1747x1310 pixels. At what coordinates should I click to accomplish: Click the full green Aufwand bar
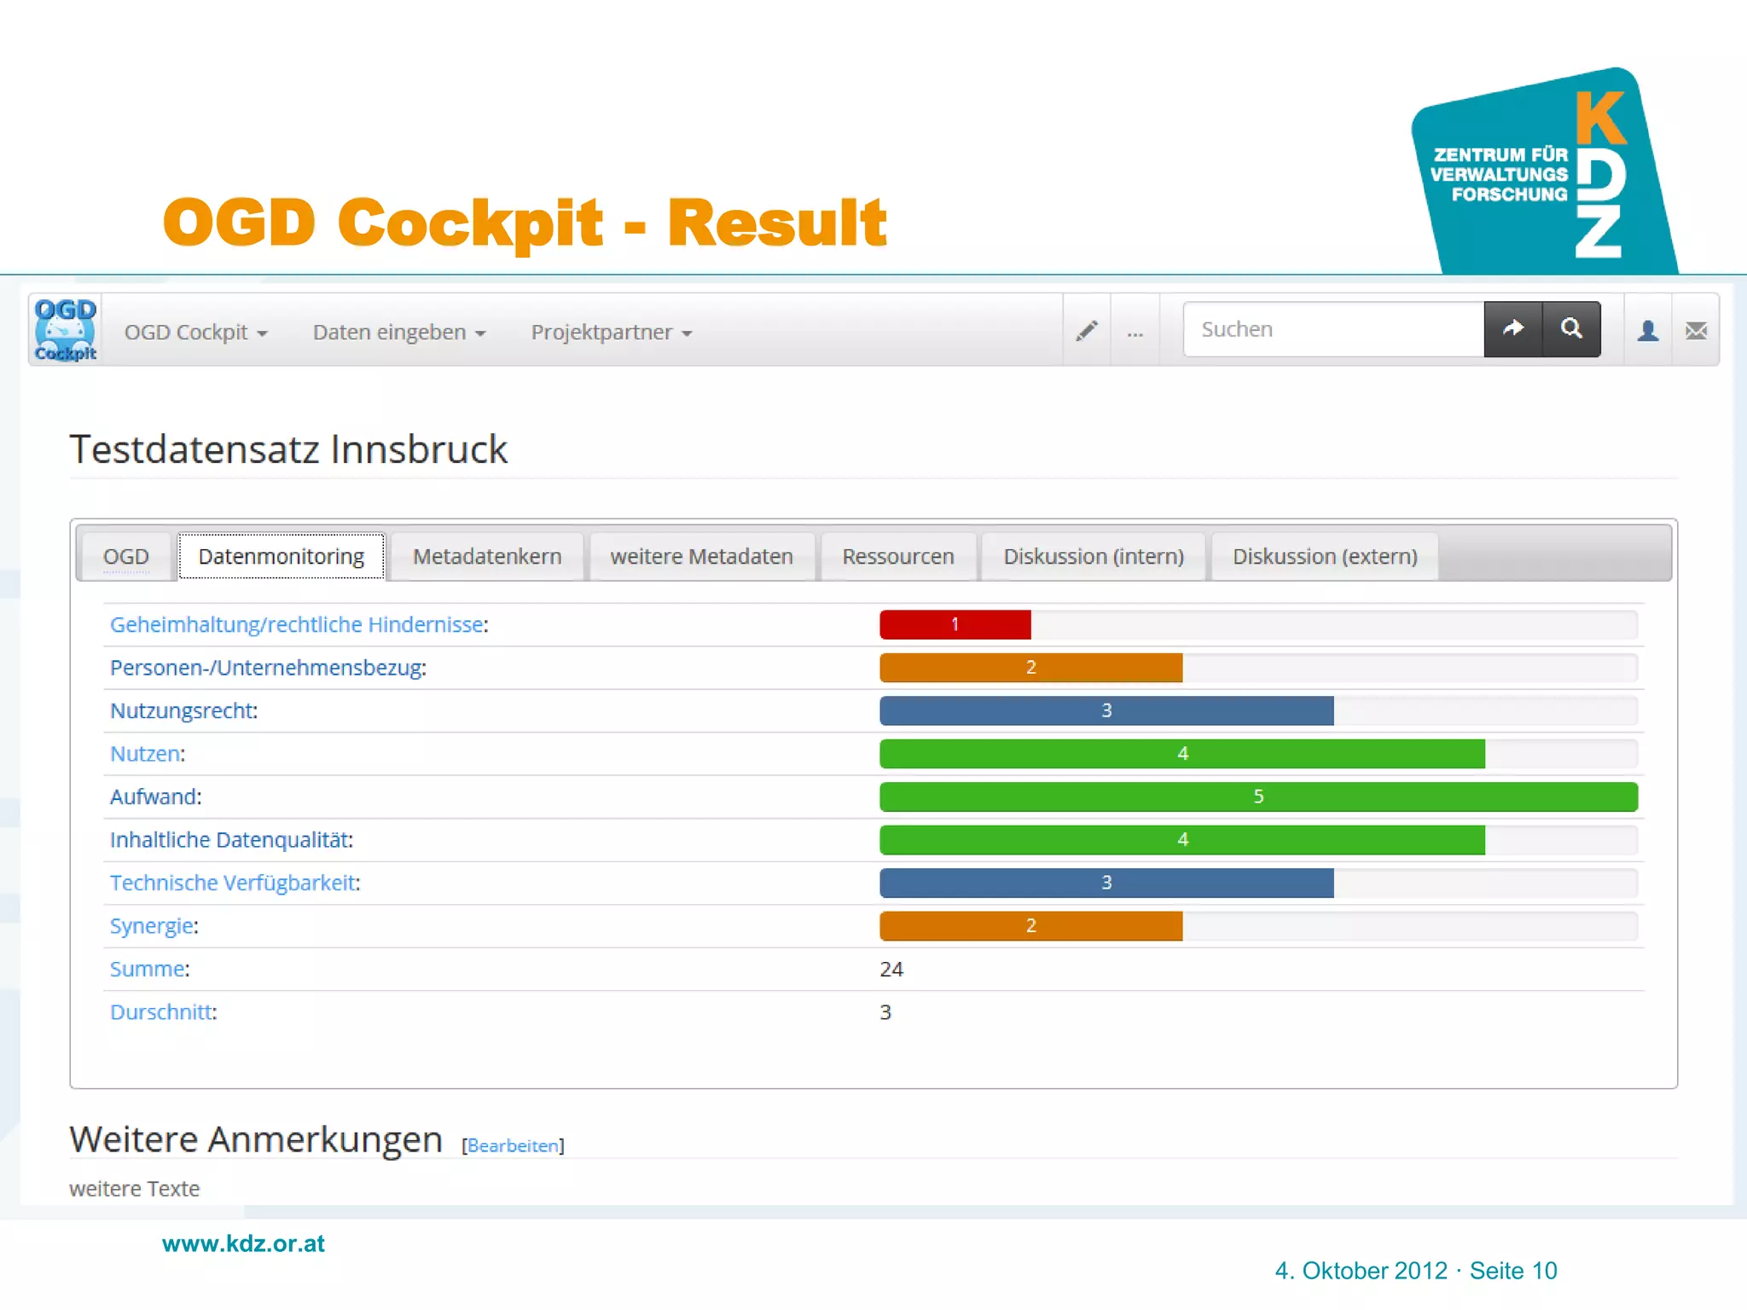[x=1258, y=797]
